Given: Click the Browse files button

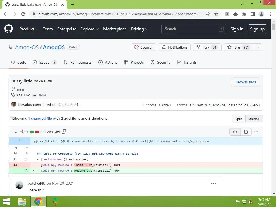Looking at the screenshot, I should 246,82.
